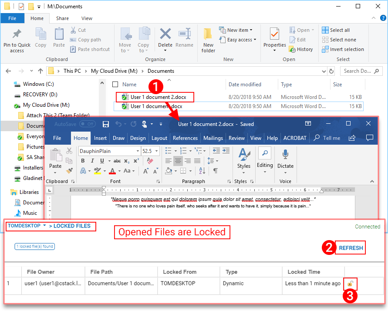Click the Format Painter brush icon
Viewport: 388px width, 312px height.
point(70,171)
